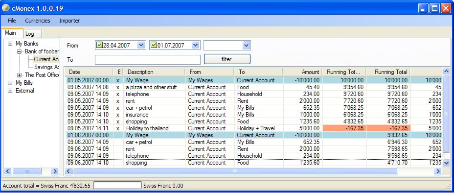Collapse the My Banks tree node

[10, 44]
